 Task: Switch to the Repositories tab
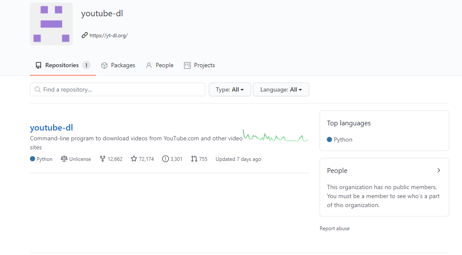tap(63, 65)
